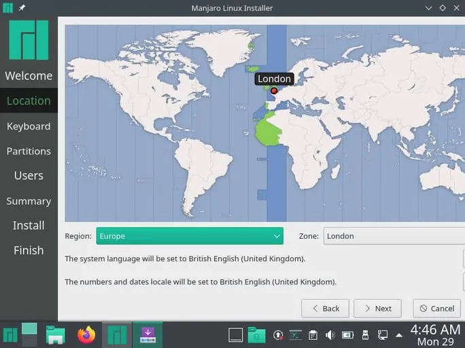This screenshot has width=465, height=348.
Task: Click the volume speaker tray icon
Action: click(330, 335)
